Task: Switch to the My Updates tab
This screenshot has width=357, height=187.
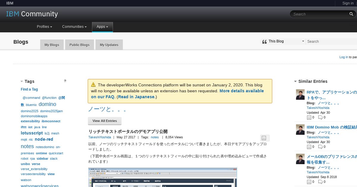Action: tap(109, 45)
